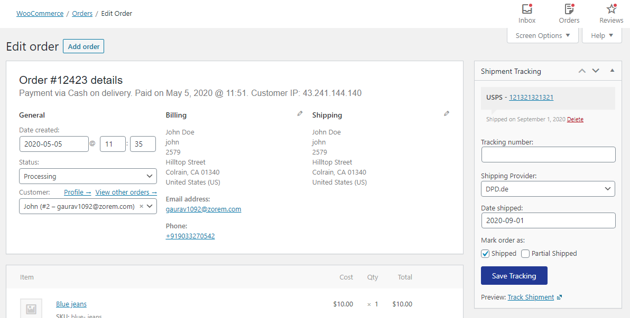Clear the selected customer with X
Image resolution: width=630 pixels, height=318 pixels.
[x=141, y=206]
